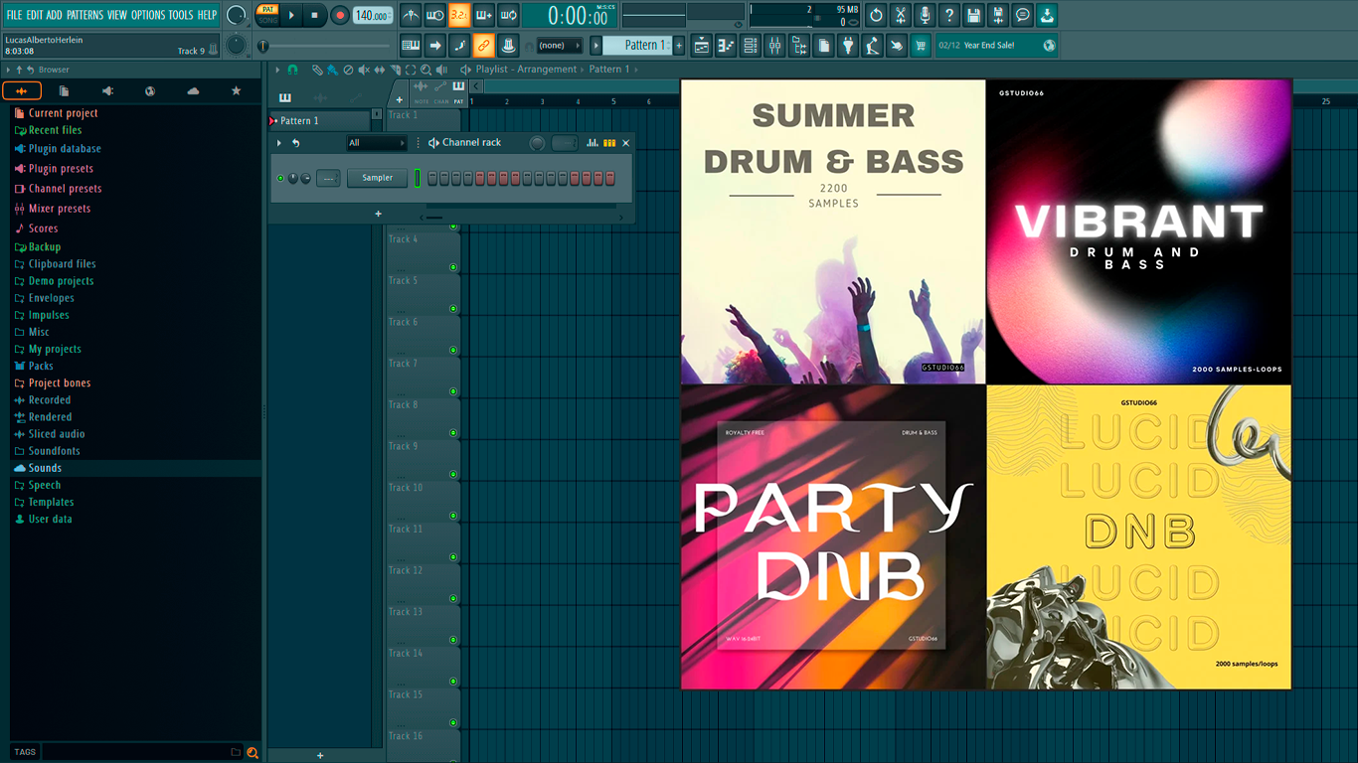1358x763 pixels.
Task: Switch browser to the files tab icon
Action: tap(64, 91)
